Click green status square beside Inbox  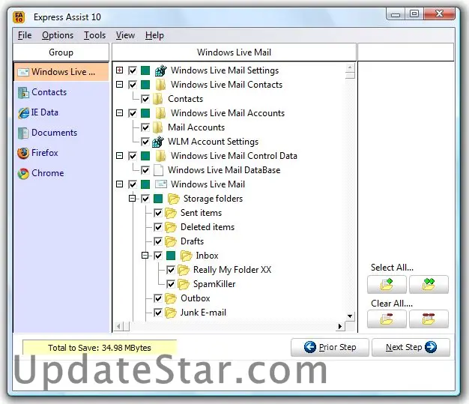click(x=171, y=256)
